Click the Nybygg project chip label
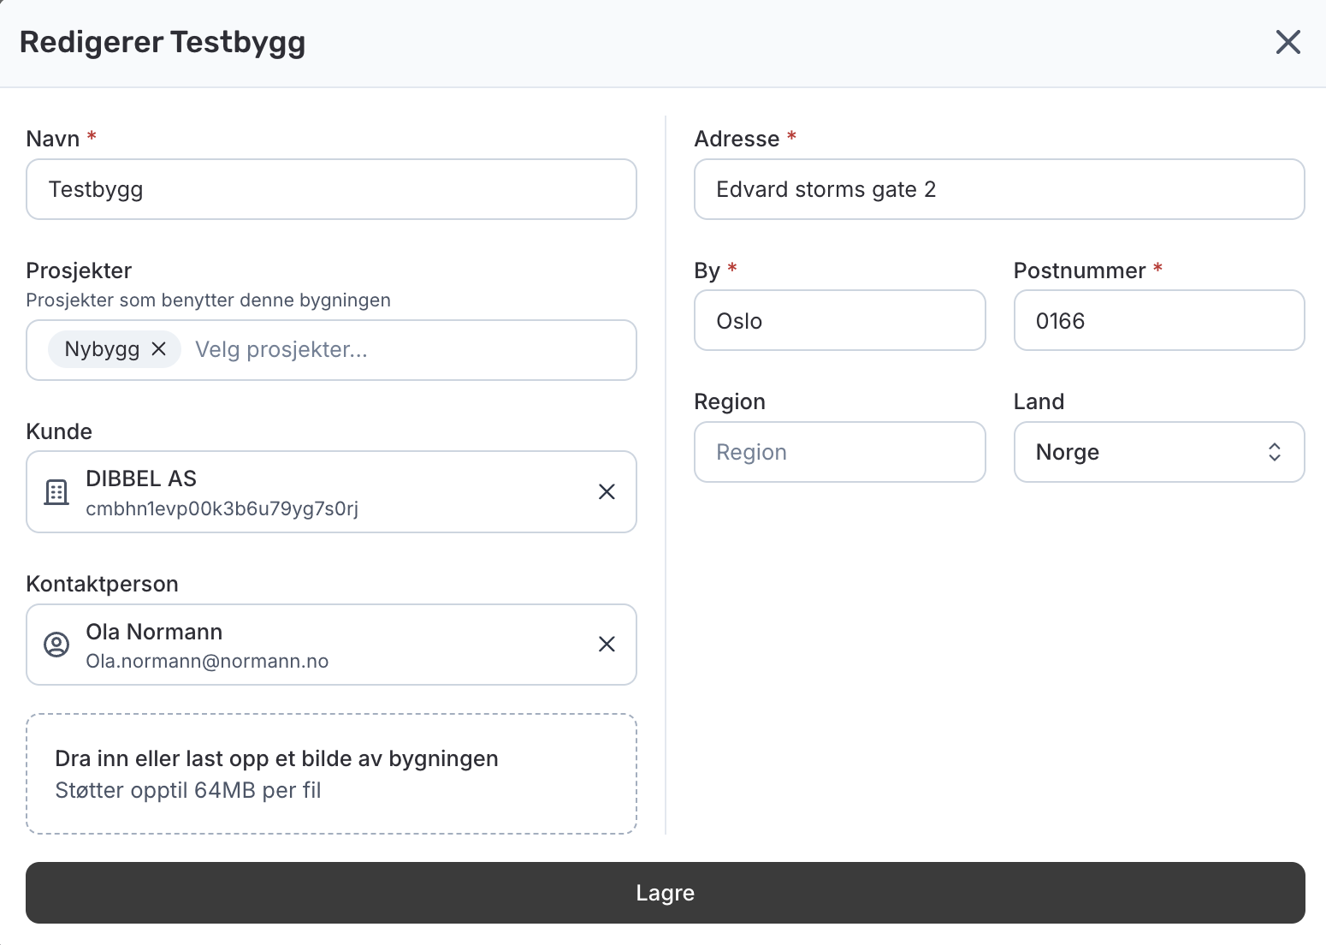The height and width of the screenshot is (945, 1326). 102,349
